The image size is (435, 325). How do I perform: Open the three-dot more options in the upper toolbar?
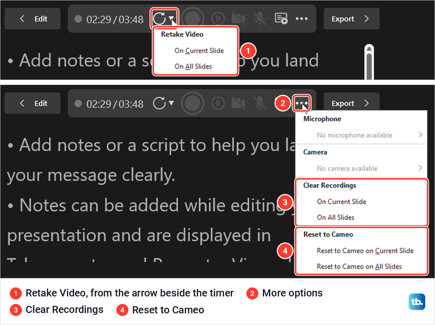tap(302, 19)
